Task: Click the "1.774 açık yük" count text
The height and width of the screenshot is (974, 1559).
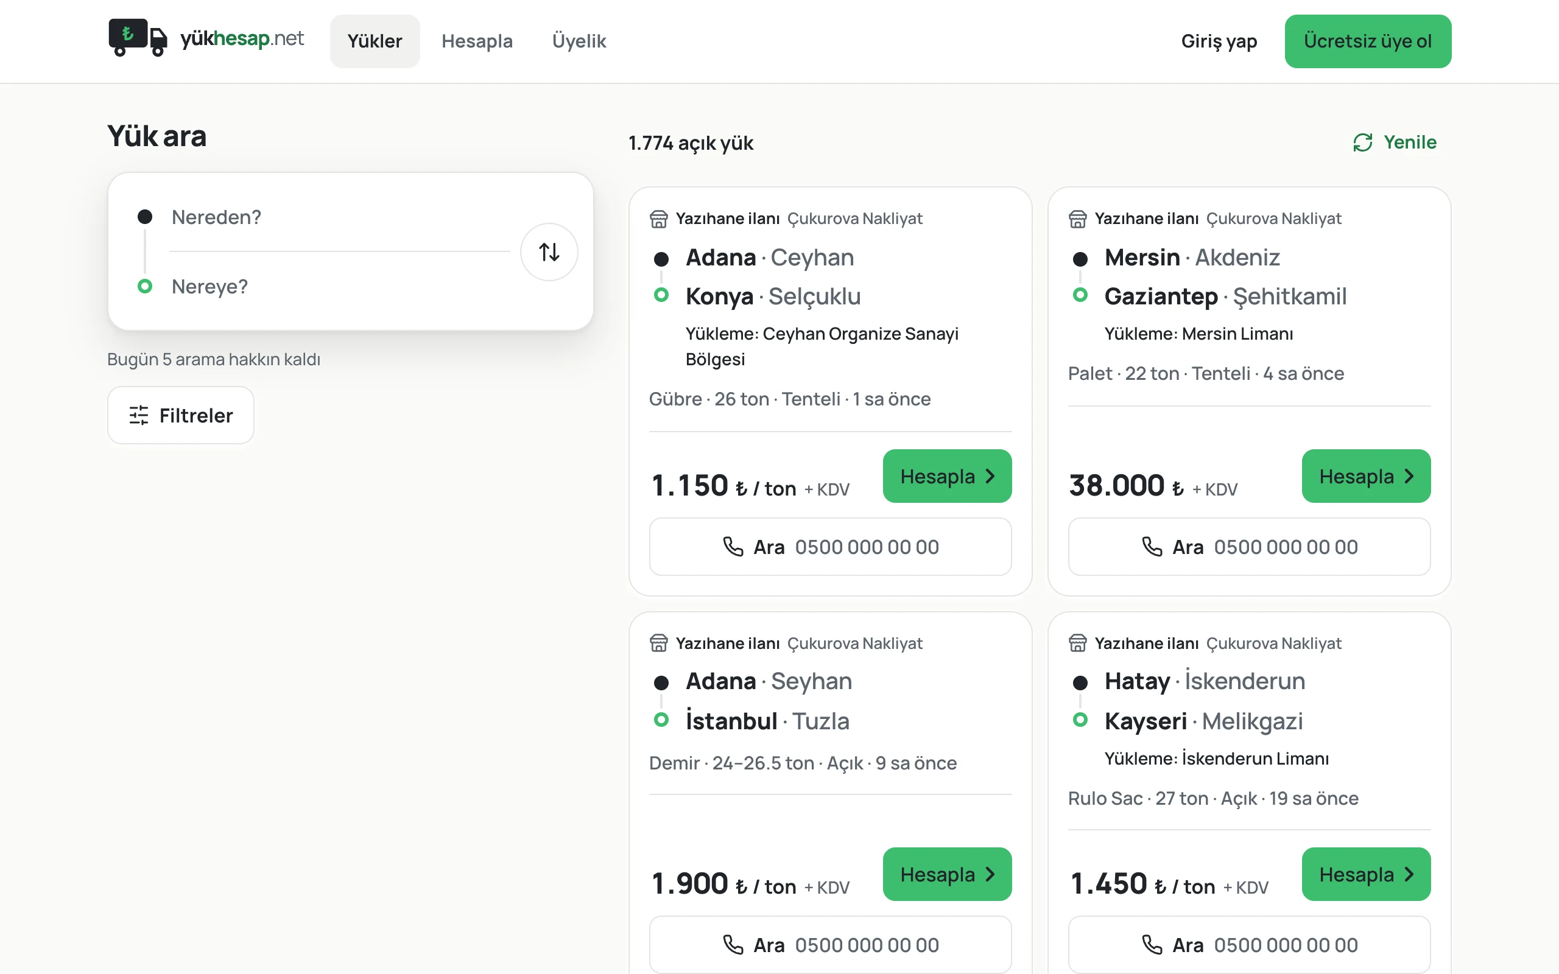Action: point(691,143)
